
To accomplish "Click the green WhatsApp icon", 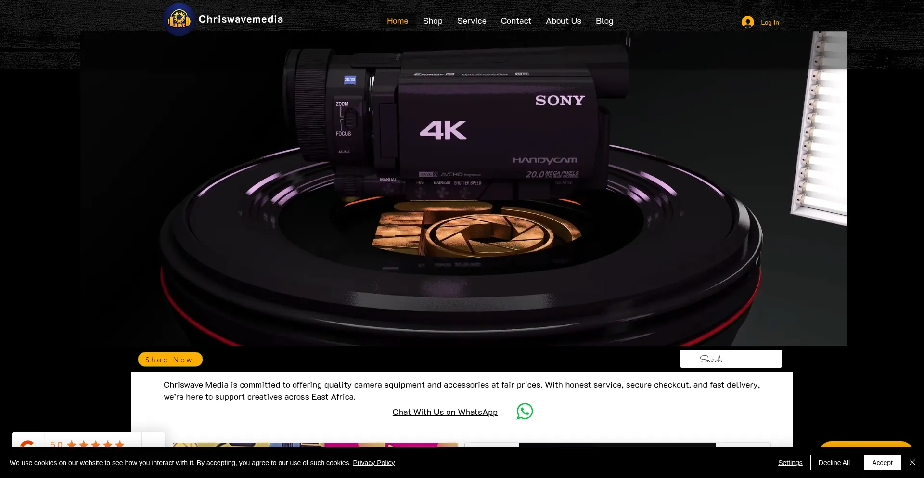I will click(525, 412).
